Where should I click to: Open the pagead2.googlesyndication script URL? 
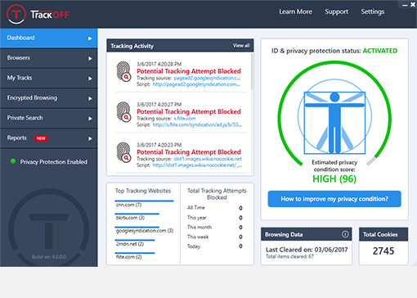point(196,84)
